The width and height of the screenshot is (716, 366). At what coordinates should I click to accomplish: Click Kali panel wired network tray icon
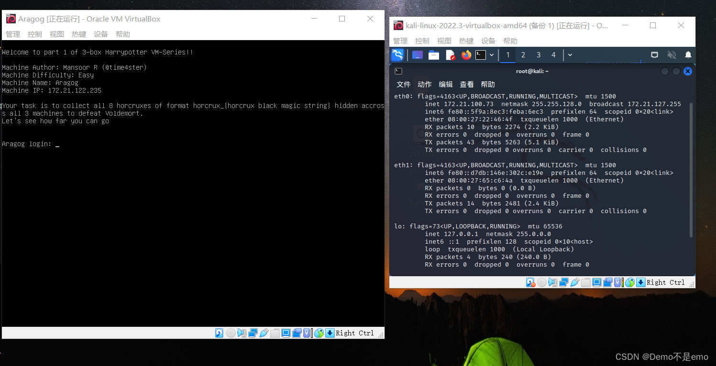pyautogui.click(x=655, y=55)
